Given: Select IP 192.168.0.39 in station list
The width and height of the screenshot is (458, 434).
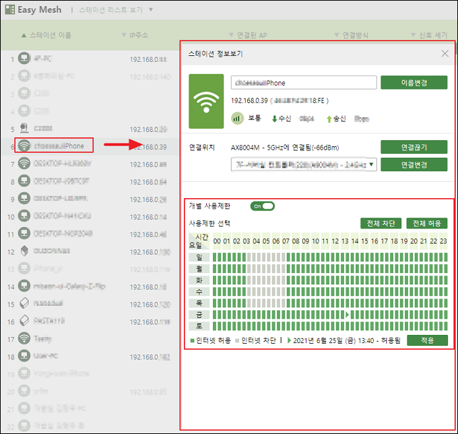Looking at the screenshot, I should coord(148,147).
